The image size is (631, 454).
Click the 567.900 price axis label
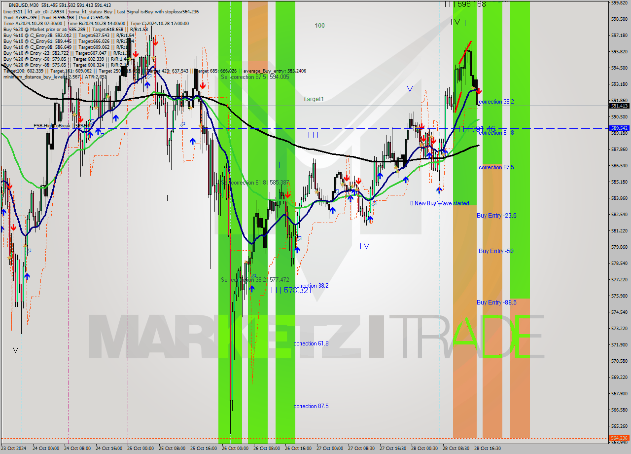click(620, 394)
